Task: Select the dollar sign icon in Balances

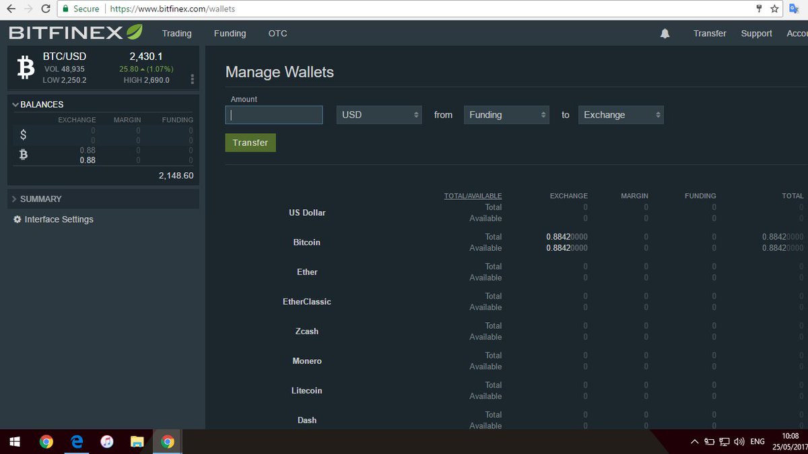Action: [23, 134]
